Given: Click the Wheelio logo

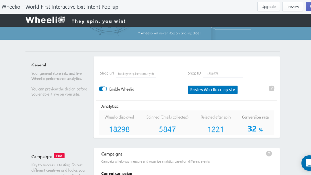Looking at the screenshot, I should [x=45, y=20].
